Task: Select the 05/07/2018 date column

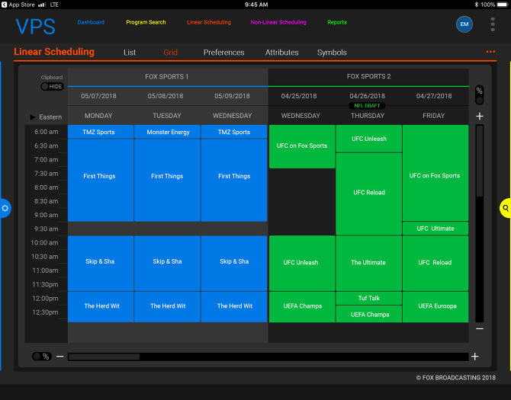Action: [98, 96]
